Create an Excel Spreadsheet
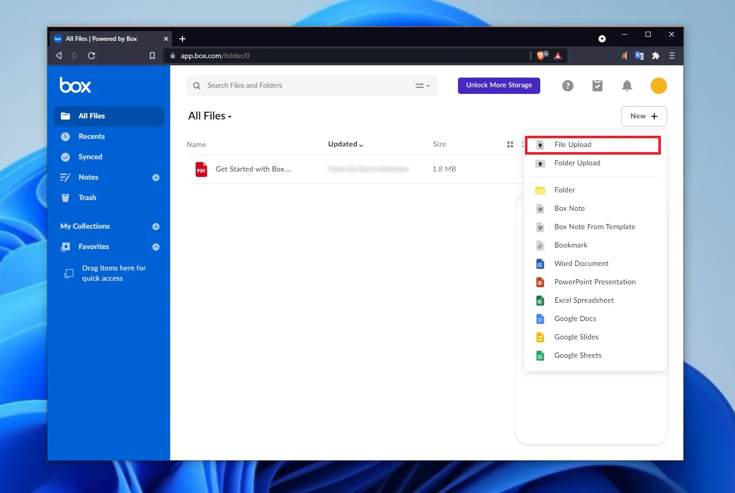The image size is (735, 493). [x=595, y=301]
